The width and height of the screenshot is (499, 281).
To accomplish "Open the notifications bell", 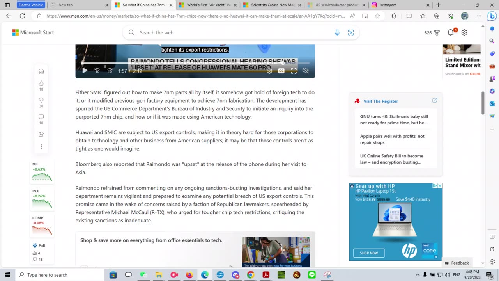I will 451,32.
